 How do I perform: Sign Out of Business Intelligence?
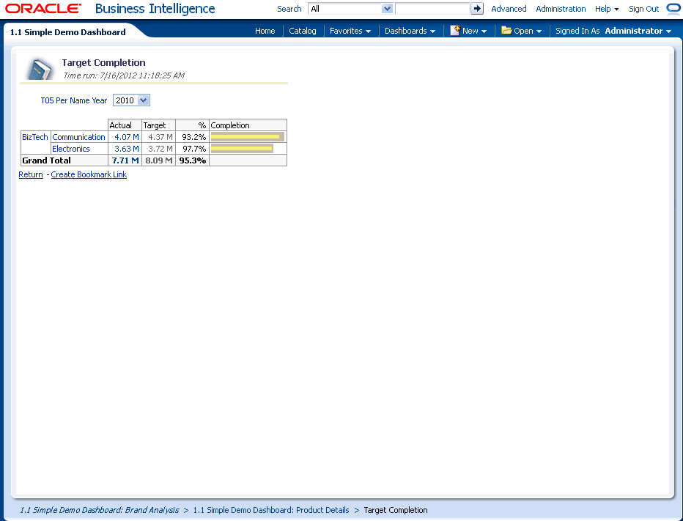(643, 9)
